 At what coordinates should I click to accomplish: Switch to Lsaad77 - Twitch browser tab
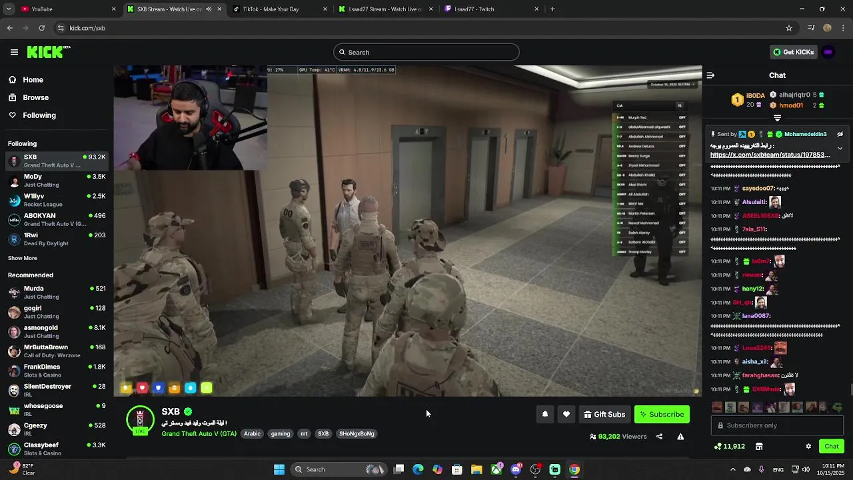[492, 9]
